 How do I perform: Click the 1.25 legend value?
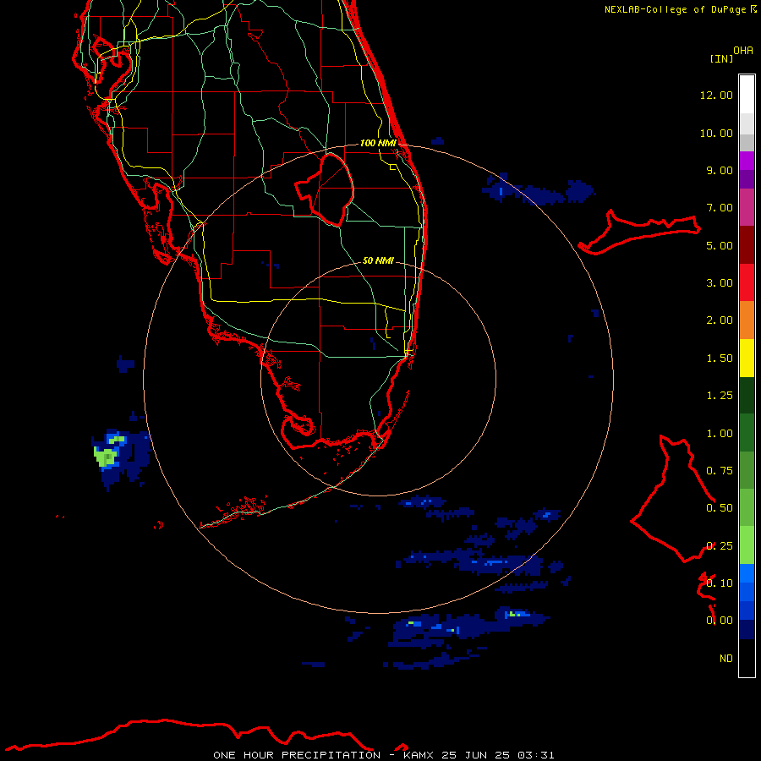coord(720,396)
